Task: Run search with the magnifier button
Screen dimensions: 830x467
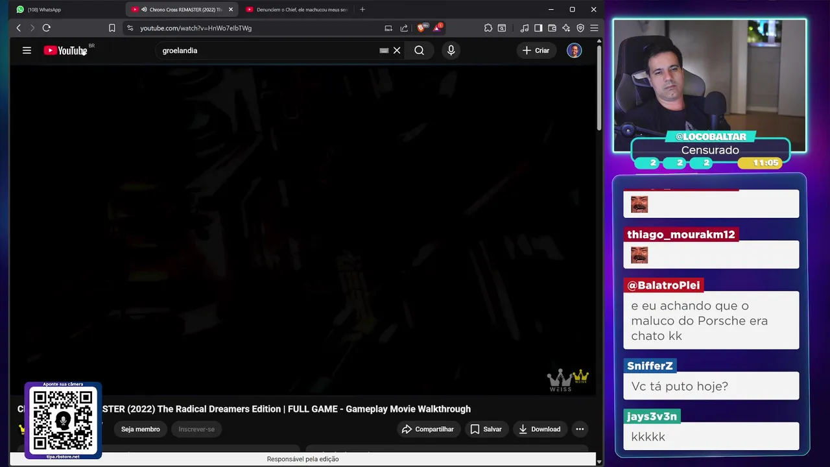Action: pyautogui.click(x=420, y=51)
